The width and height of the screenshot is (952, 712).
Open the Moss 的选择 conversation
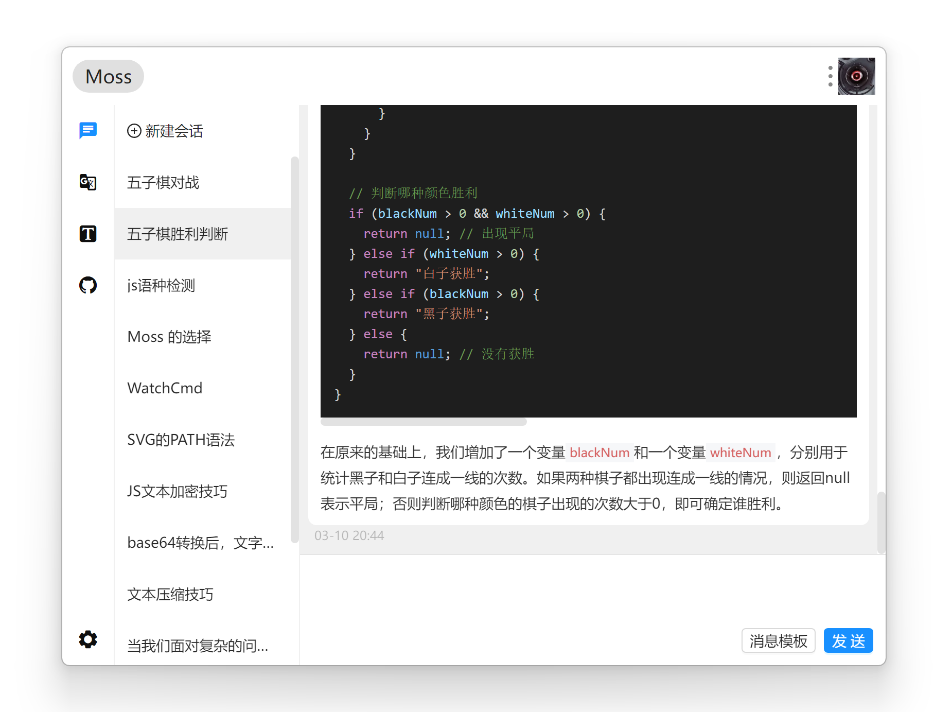(x=202, y=337)
